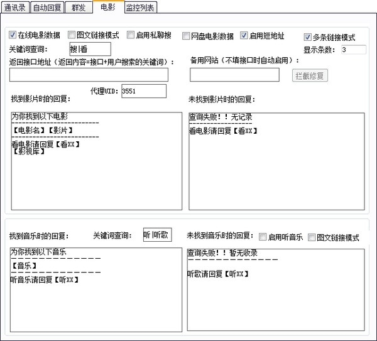Select the 群发 tab
This screenshot has height=341, width=377.
79,7
